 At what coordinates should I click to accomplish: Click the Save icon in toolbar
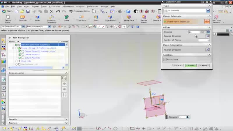click(28, 11)
